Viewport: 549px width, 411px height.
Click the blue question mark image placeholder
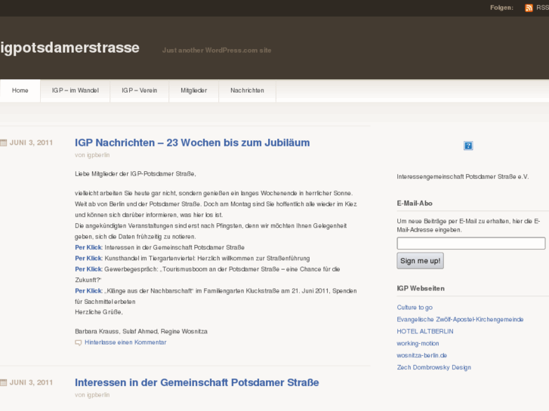(x=468, y=146)
